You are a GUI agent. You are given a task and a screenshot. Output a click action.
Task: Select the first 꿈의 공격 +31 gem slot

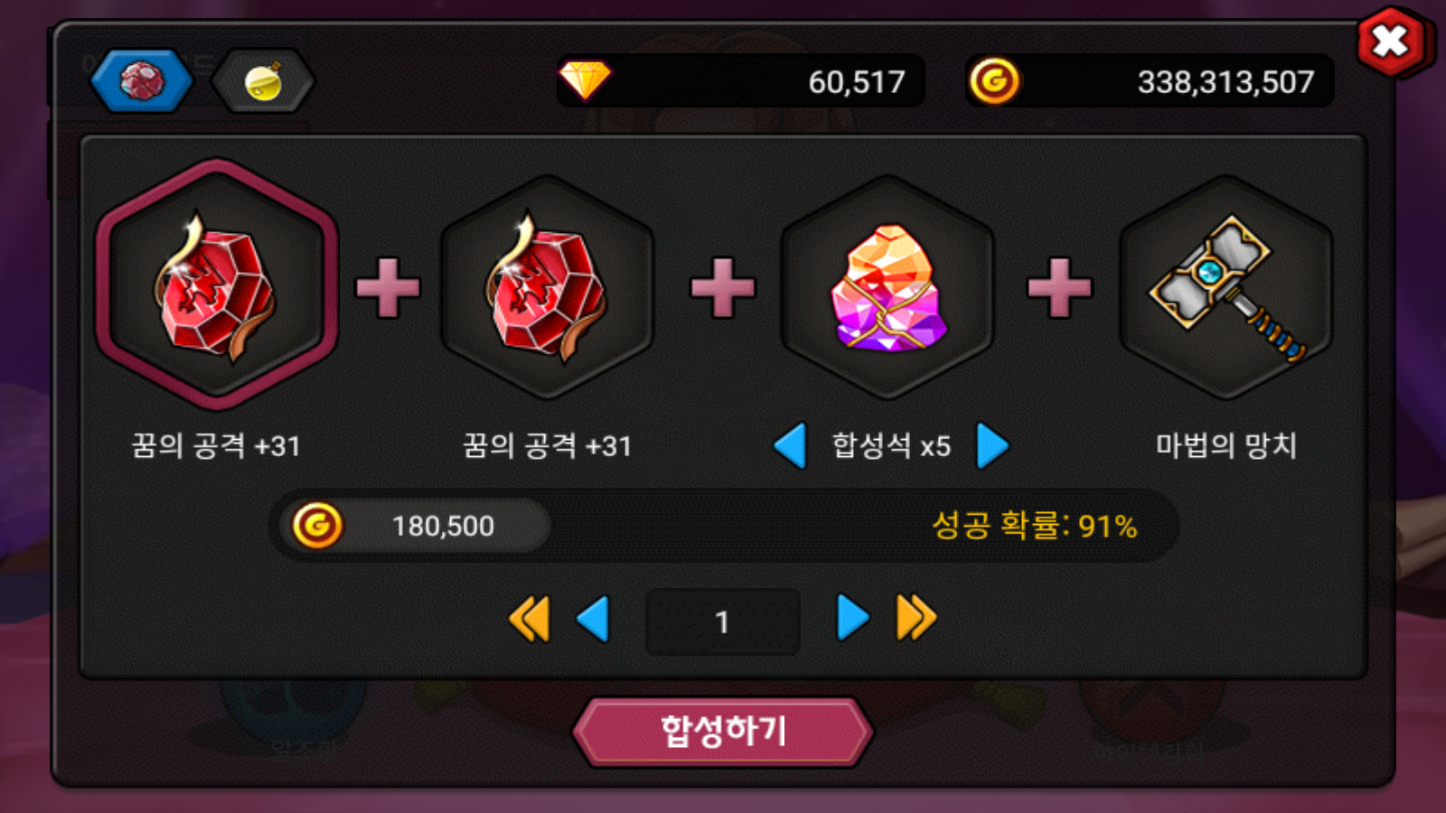click(217, 285)
